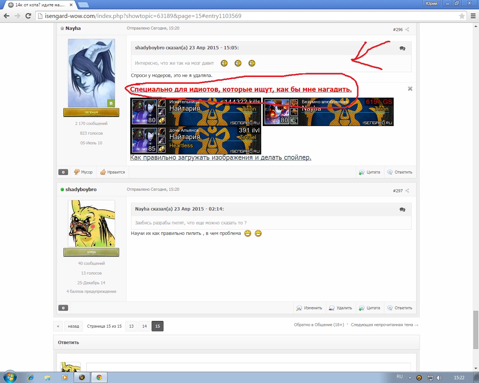Reload the page with the refresh icon

tap(28, 16)
